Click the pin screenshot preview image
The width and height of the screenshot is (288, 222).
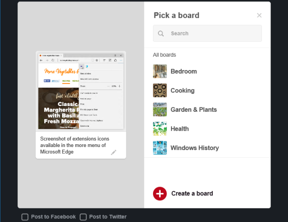click(81, 91)
